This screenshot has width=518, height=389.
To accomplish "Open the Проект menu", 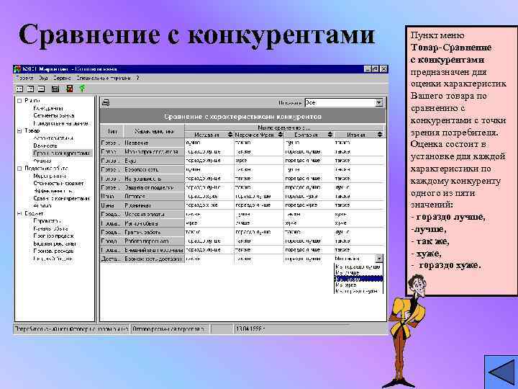I will point(24,78).
